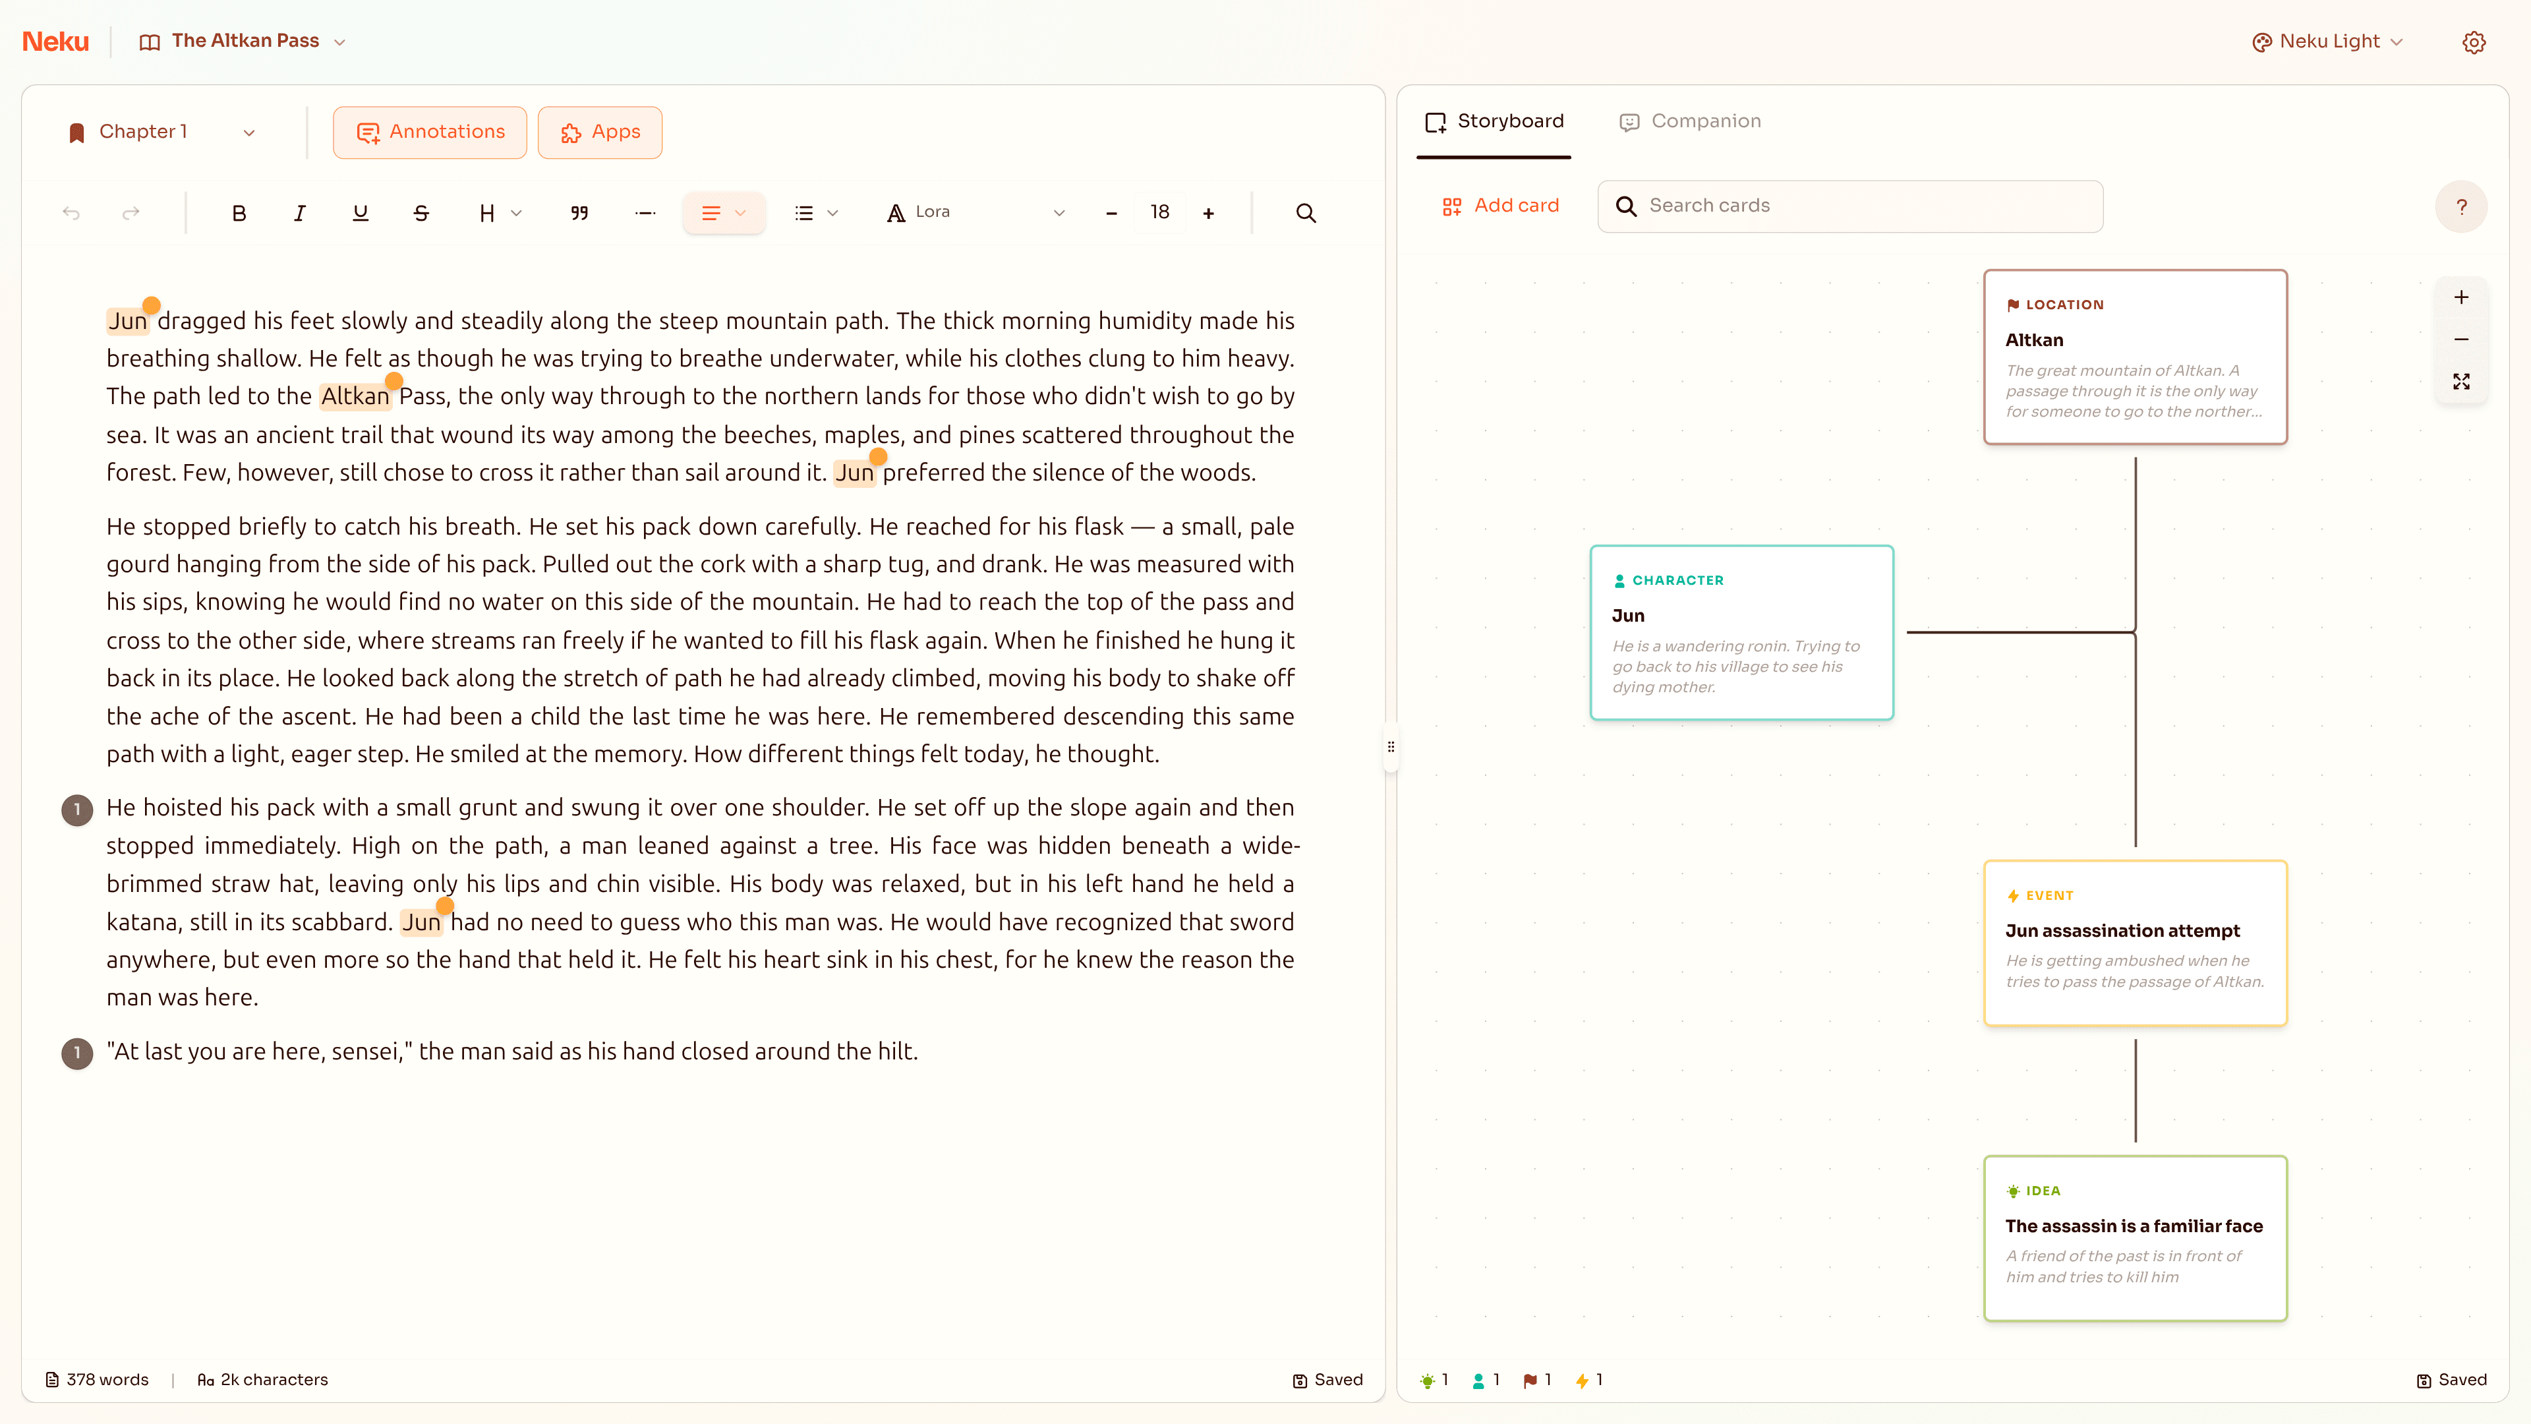Open the Chapter 1 selector dropdown
The height and width of the screenshot is (1424, 2531).
[x=161, y=132]
